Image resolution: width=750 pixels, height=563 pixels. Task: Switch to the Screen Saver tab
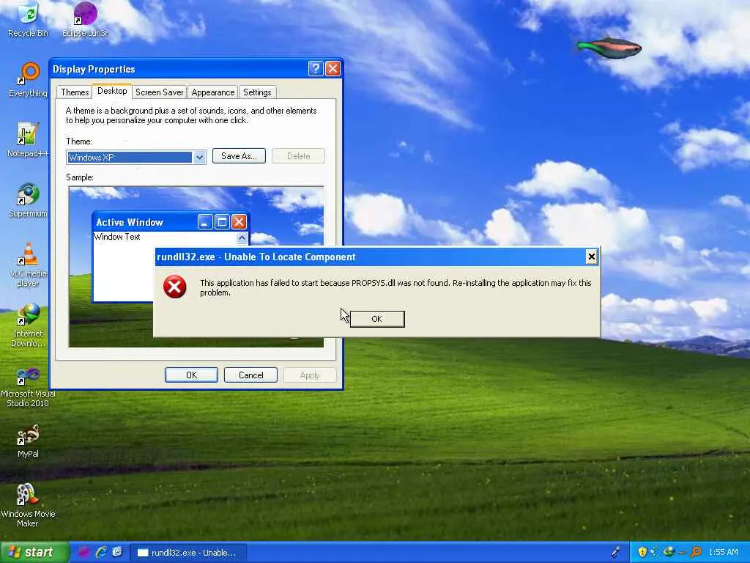coord(159,92)
